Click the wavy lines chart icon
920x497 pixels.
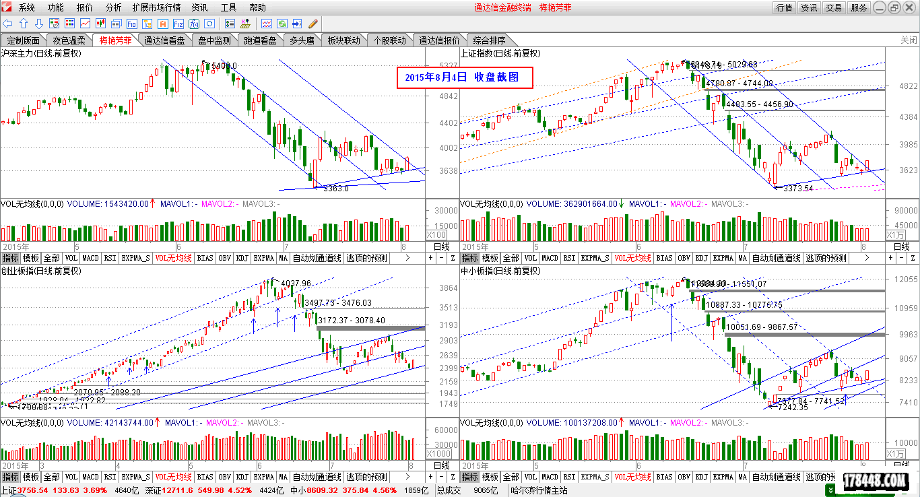point(267,24)
